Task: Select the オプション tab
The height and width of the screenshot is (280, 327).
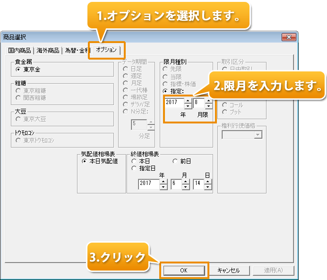Action: pos(106,50)
